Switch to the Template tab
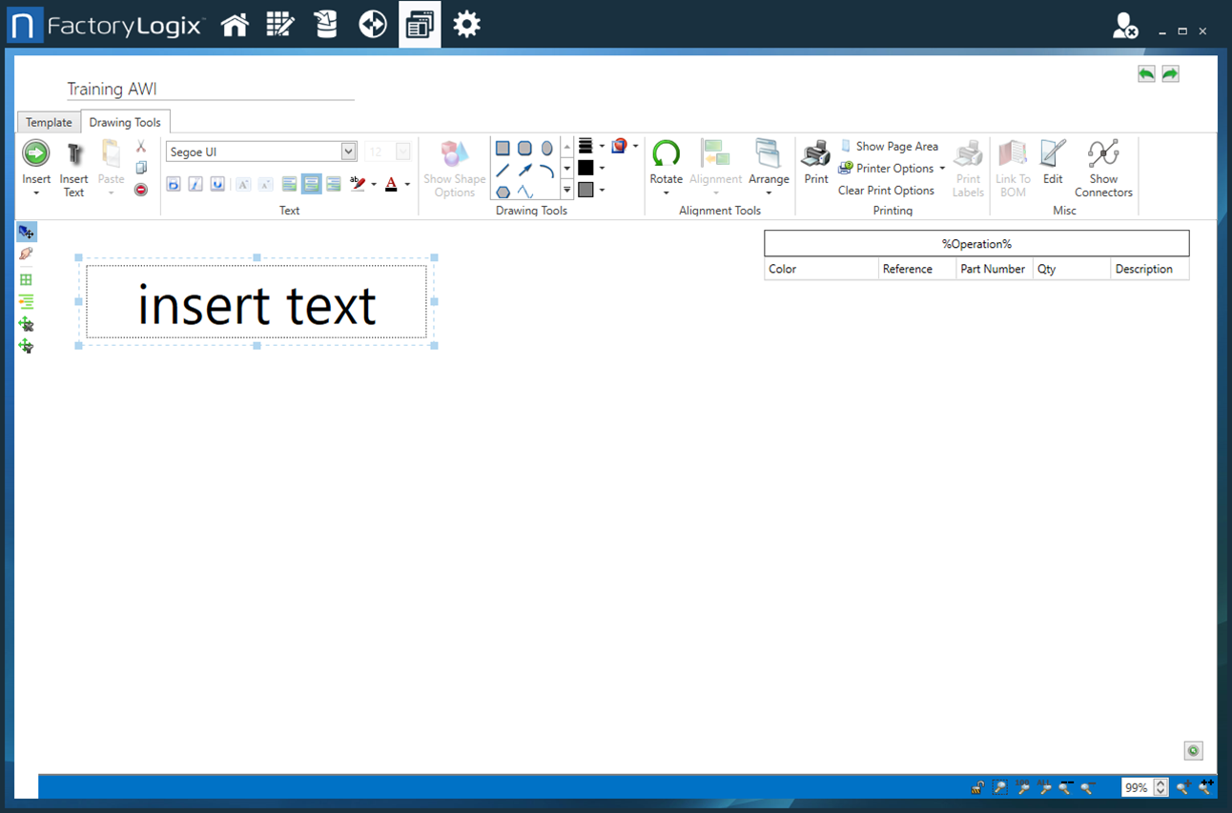1232x813 pixels. pyautogui.click(x=49, y=122)
